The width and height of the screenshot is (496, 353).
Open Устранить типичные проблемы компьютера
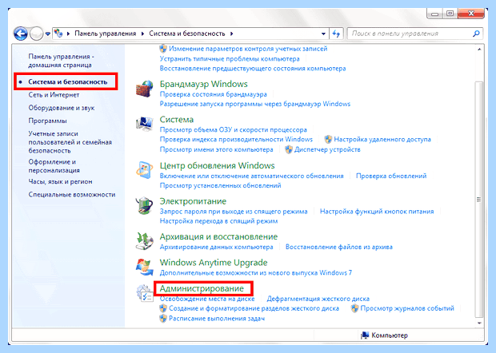click(230, 59)
